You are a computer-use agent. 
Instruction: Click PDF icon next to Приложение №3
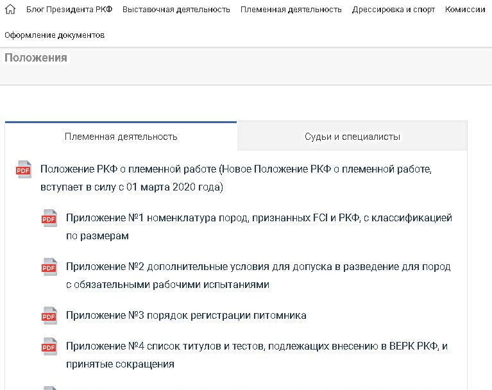tap(49, 316)
